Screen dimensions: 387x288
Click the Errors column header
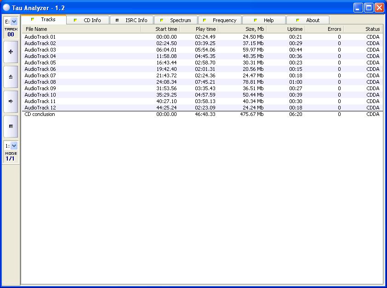tap(324, 29)
